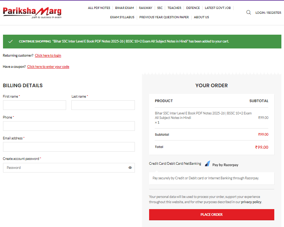Go to Railway menu section
The height and width of the screenshot is (227, 284).
click(145, 8)
